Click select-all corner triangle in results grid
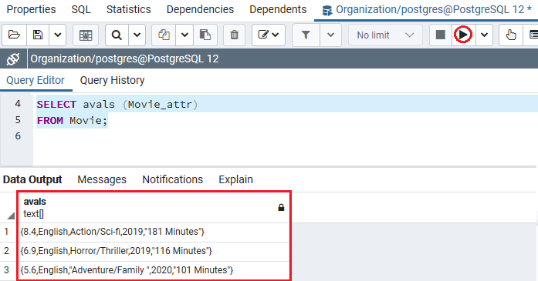Viewport: 538px width, 281px height. [11, 216]
